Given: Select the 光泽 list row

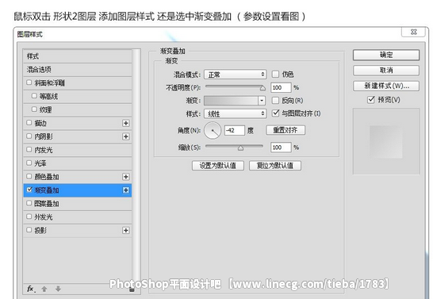Looking at the screenshot, I should pos(78,163).
